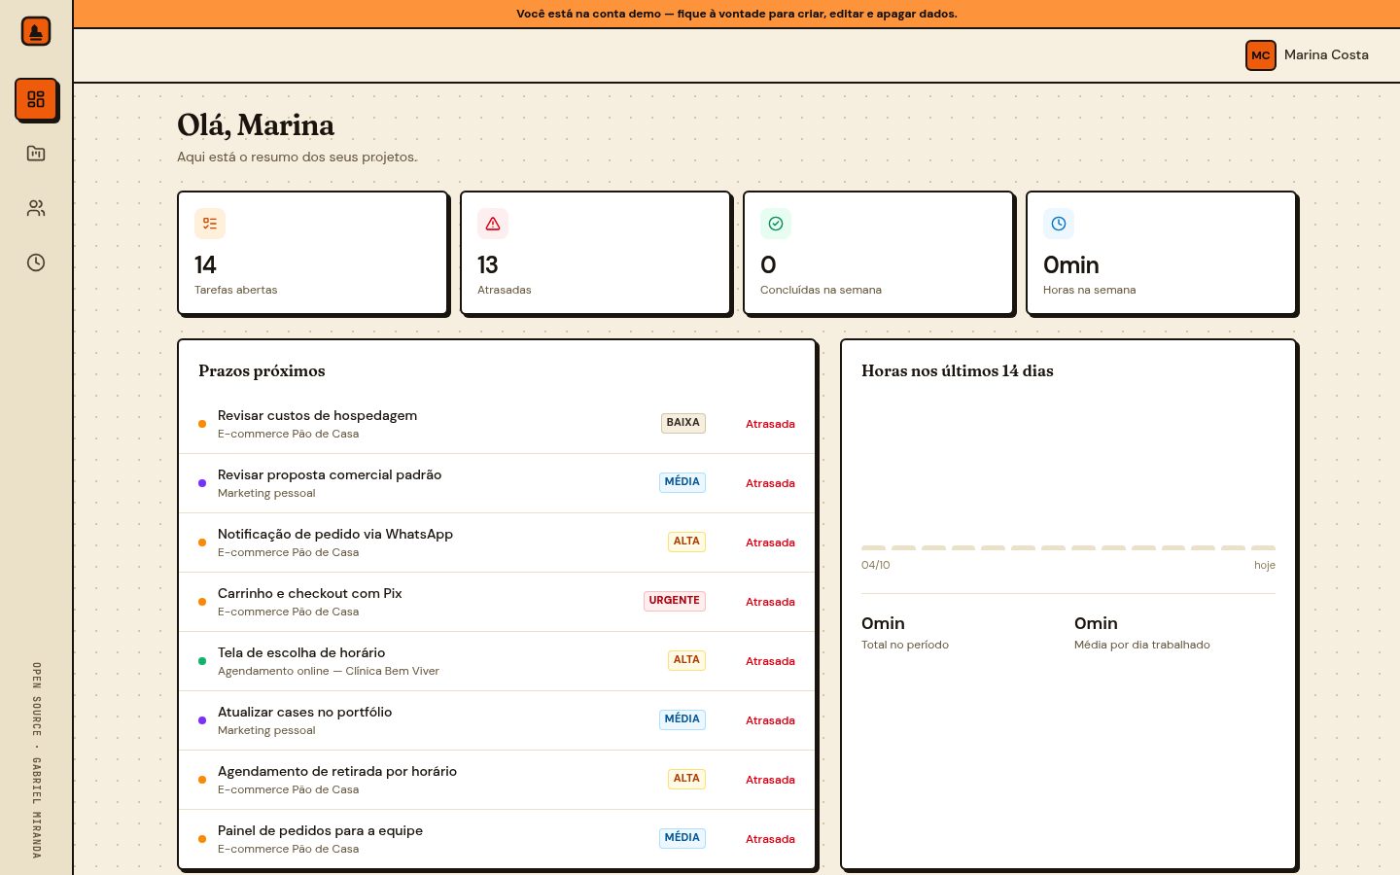
Task: Click the Prazos próximos heading
Action: pyautogui.click(x=262, y=370)
